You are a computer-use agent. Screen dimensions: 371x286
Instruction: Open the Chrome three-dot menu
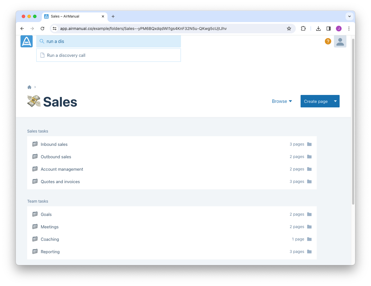pyautogui.click(x=349, y=29)
